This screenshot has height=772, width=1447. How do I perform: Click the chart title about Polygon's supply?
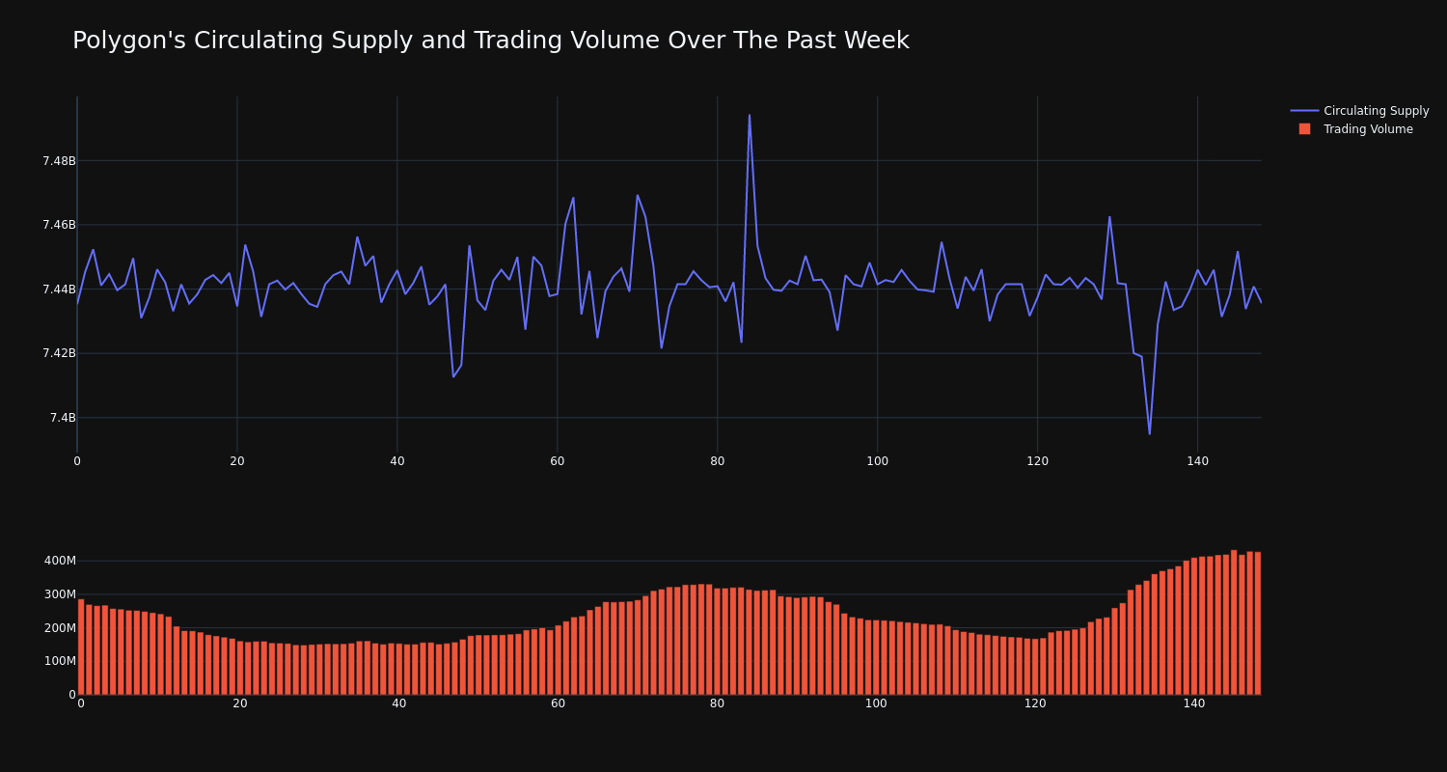490,41
